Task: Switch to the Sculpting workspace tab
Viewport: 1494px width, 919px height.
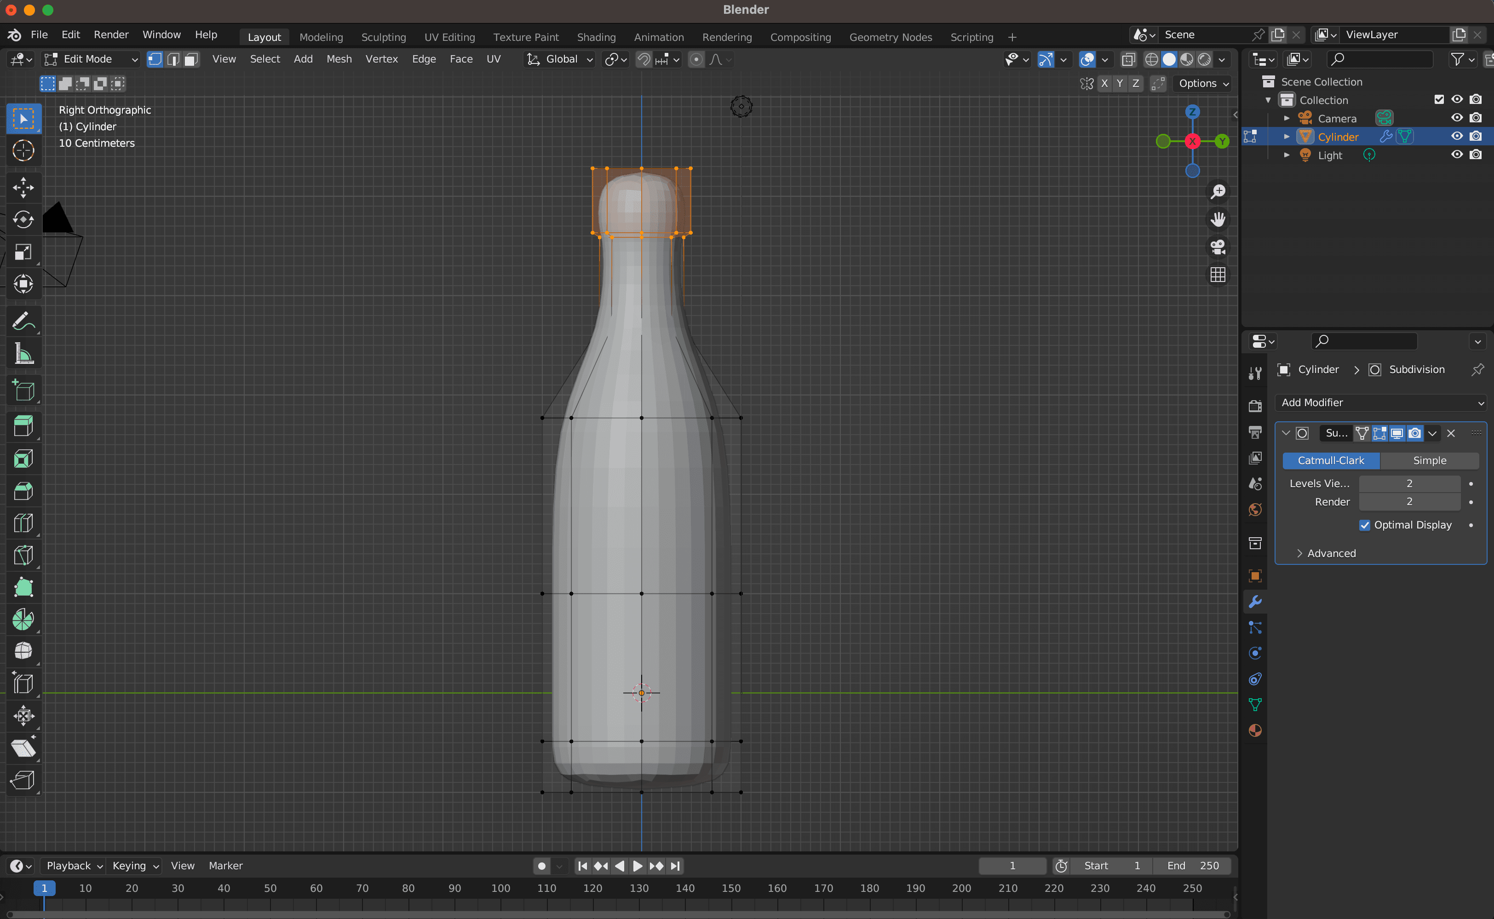Action: click(x=384, y=37)
